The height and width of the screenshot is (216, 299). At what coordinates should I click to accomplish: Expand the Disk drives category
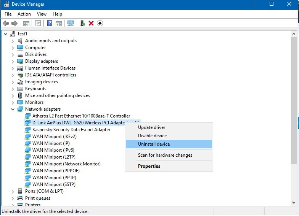click(13, 55)
